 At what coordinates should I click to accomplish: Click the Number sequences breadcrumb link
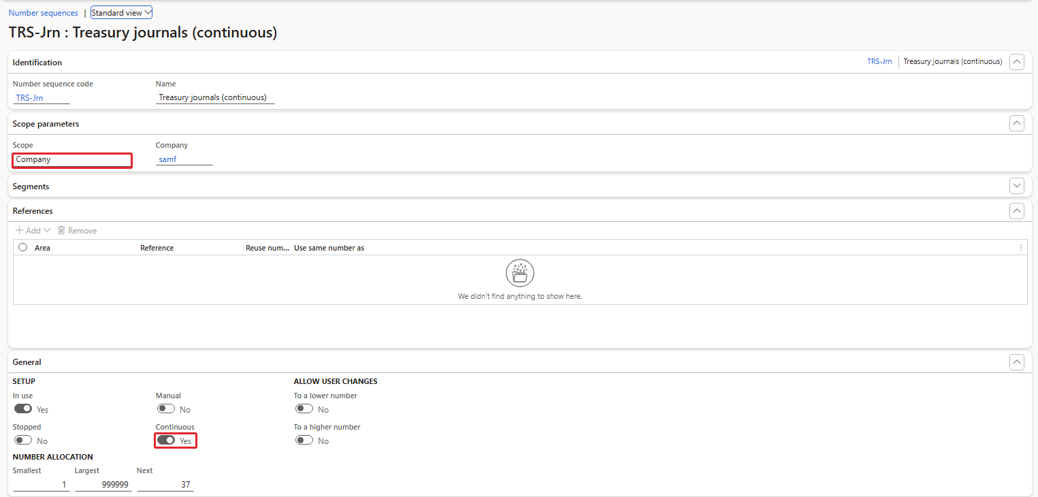(44, 13)
